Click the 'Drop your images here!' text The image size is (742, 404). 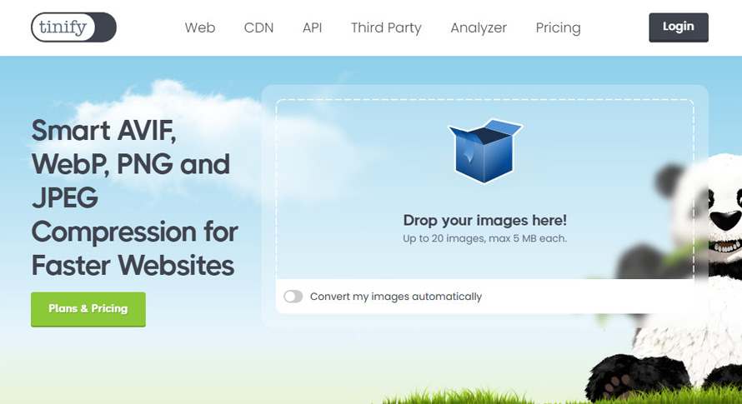[x=484, y=221]
